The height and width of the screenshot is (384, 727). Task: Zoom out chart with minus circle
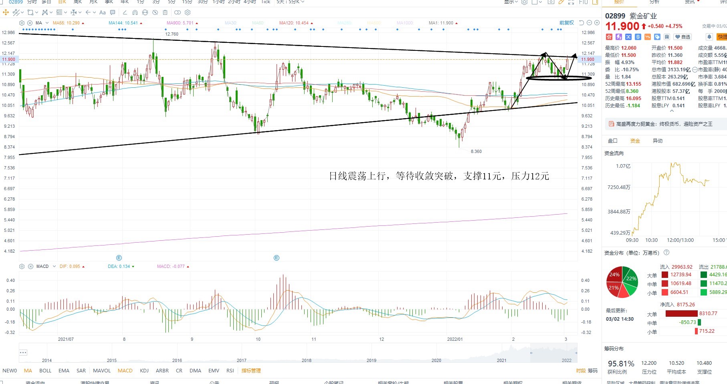point(589,23)
